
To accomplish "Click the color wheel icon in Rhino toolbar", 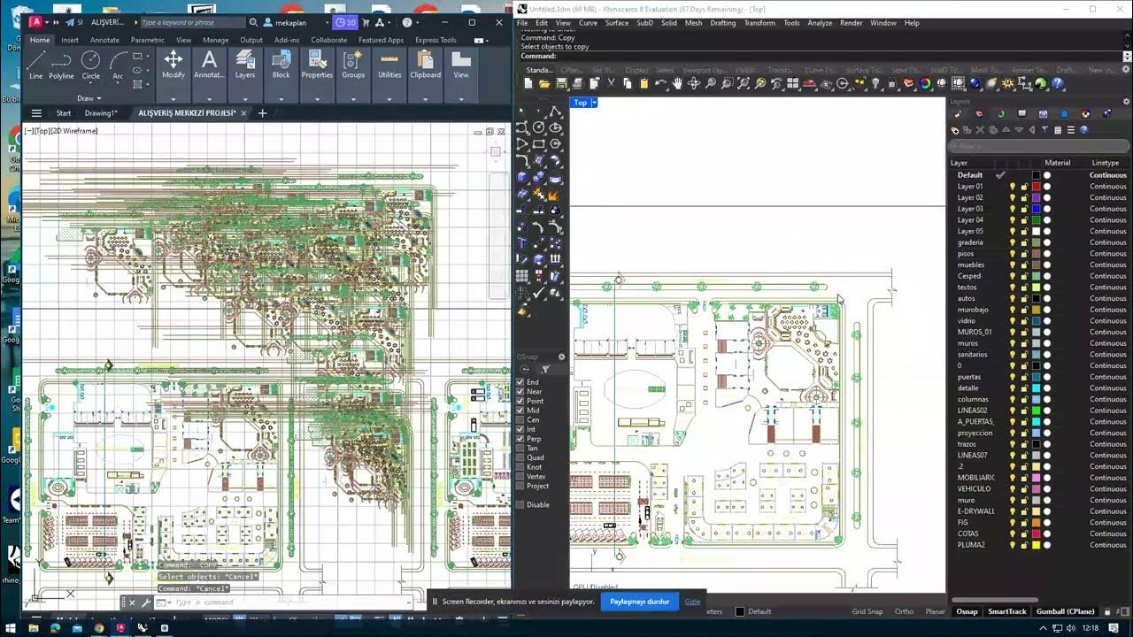I will (x=925, y=83).
